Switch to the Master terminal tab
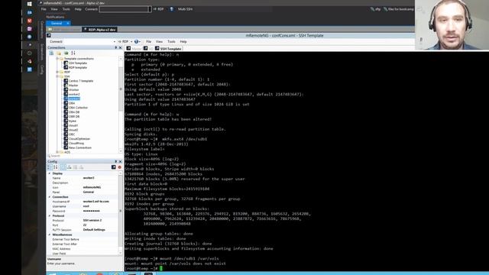Screen dimensions: 489x275 click(x=134, y=49)
